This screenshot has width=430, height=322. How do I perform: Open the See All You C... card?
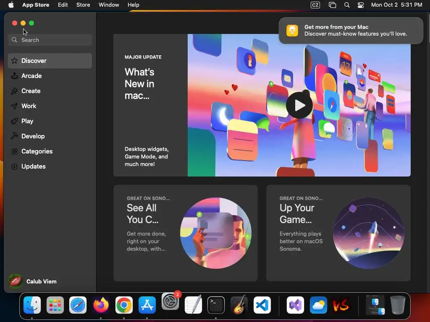pos(185,233)
